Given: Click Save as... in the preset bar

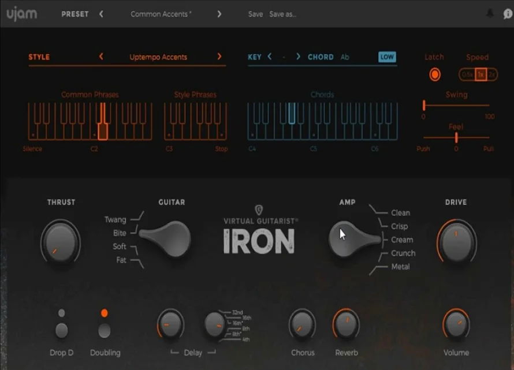Looking at the screenshot, I should [x=283, y=14].
